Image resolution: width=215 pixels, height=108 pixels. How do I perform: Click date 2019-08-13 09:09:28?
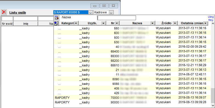(192, 102)
